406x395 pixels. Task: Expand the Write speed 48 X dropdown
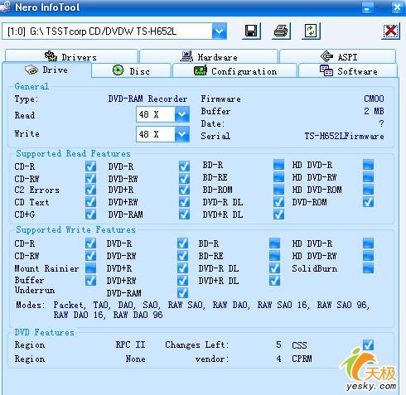182,134
